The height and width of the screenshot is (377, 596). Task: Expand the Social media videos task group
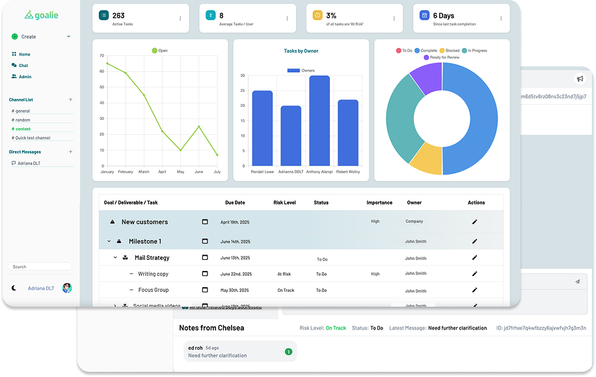pyautogui.click(x=115, y=305)
